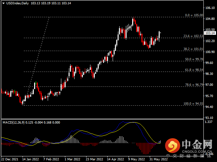The width and height of the screenshot is (217, 162).
Task: Select the 100.0 = 94.55 retracement label
Action: pyautogui.click(x=193, y=103)
